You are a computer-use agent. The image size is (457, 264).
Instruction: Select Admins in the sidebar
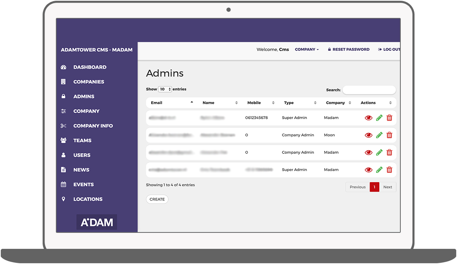pos(84,97)
